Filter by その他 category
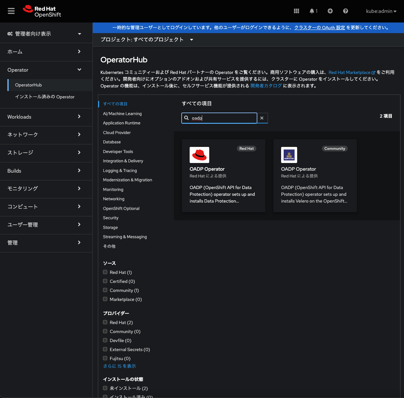404x398 pixels. 109,246
